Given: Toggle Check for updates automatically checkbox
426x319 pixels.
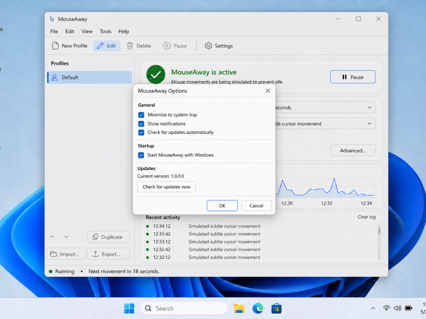Looking at the screenshot, I should [141, 132].
